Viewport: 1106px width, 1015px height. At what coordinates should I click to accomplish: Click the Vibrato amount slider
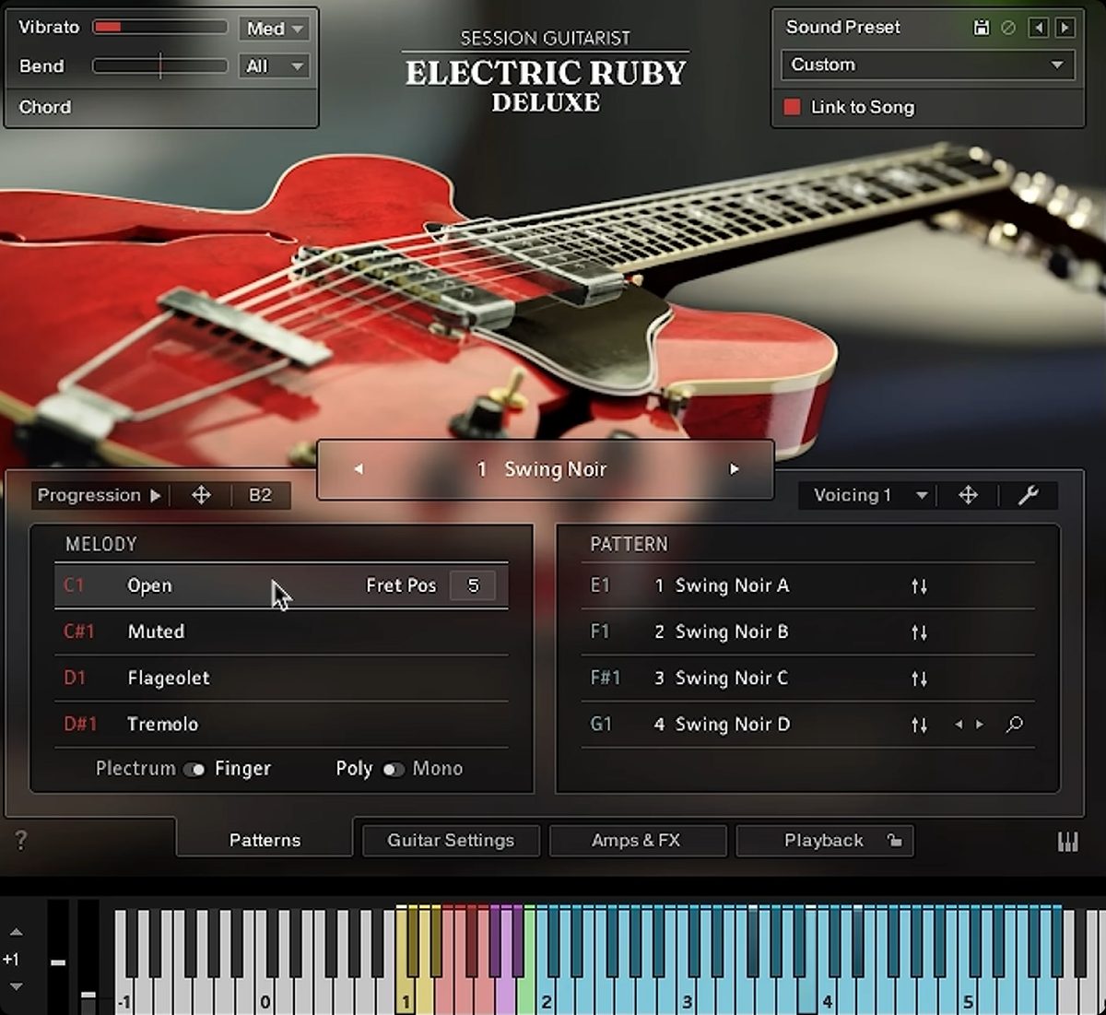159,28
